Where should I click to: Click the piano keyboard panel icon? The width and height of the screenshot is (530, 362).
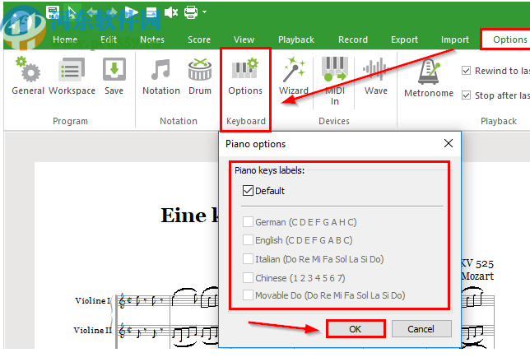tap(151, 12)
